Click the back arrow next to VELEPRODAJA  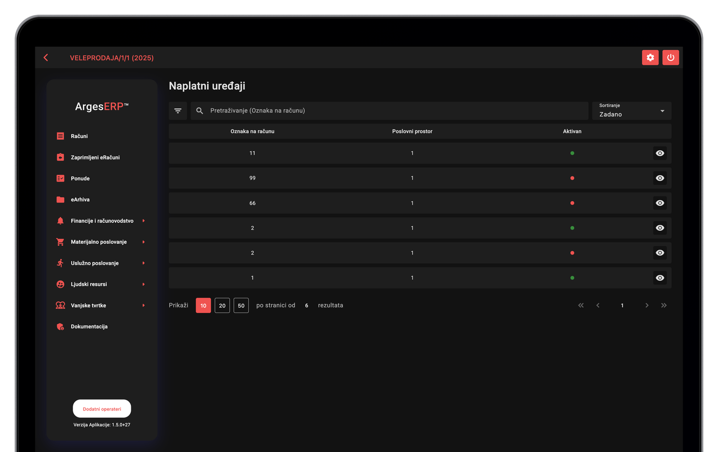[46, 57]
